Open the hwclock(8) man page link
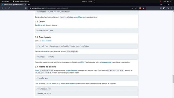Screen dimensions: 174x98 tap(45, 51)
